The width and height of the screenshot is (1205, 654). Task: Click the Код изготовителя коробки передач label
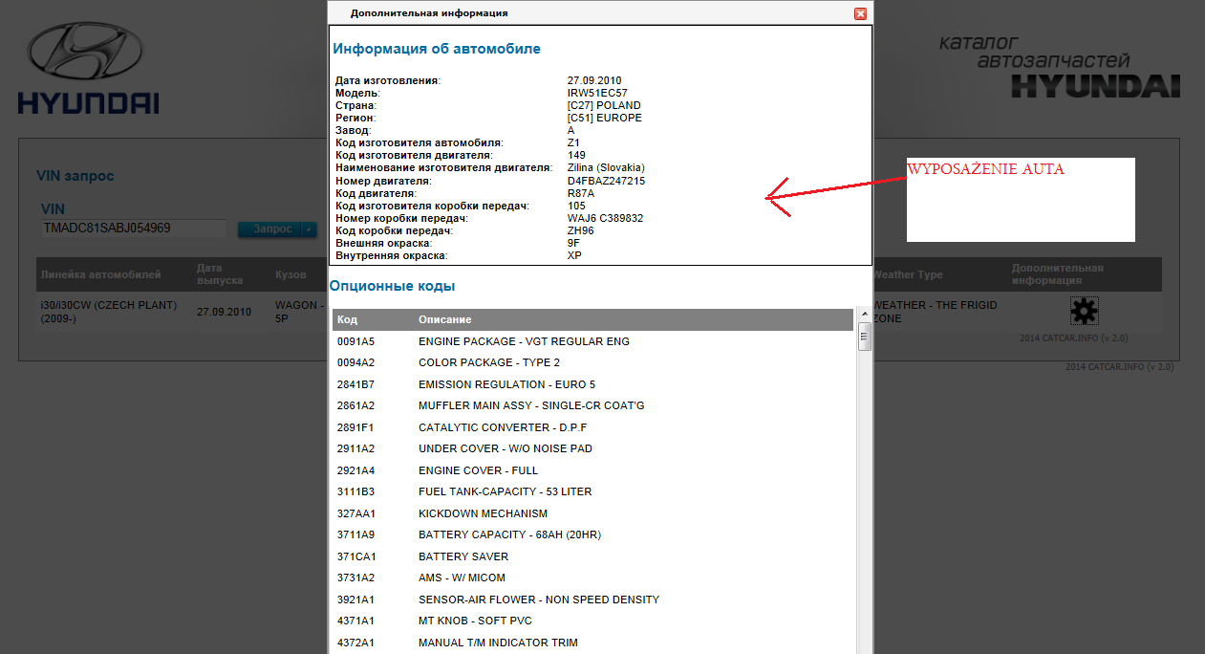pyautogui.click(x=432, y=206)
